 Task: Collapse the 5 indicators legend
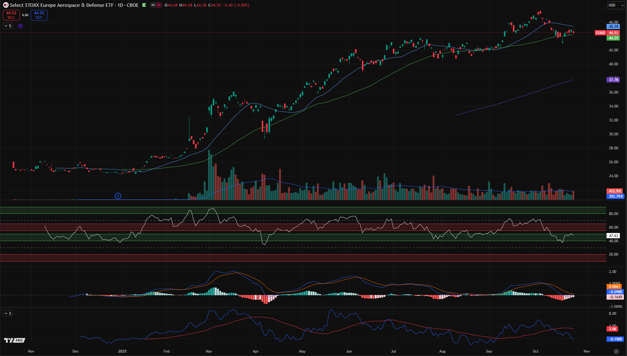pyautogui.click(x=8, y=26)
